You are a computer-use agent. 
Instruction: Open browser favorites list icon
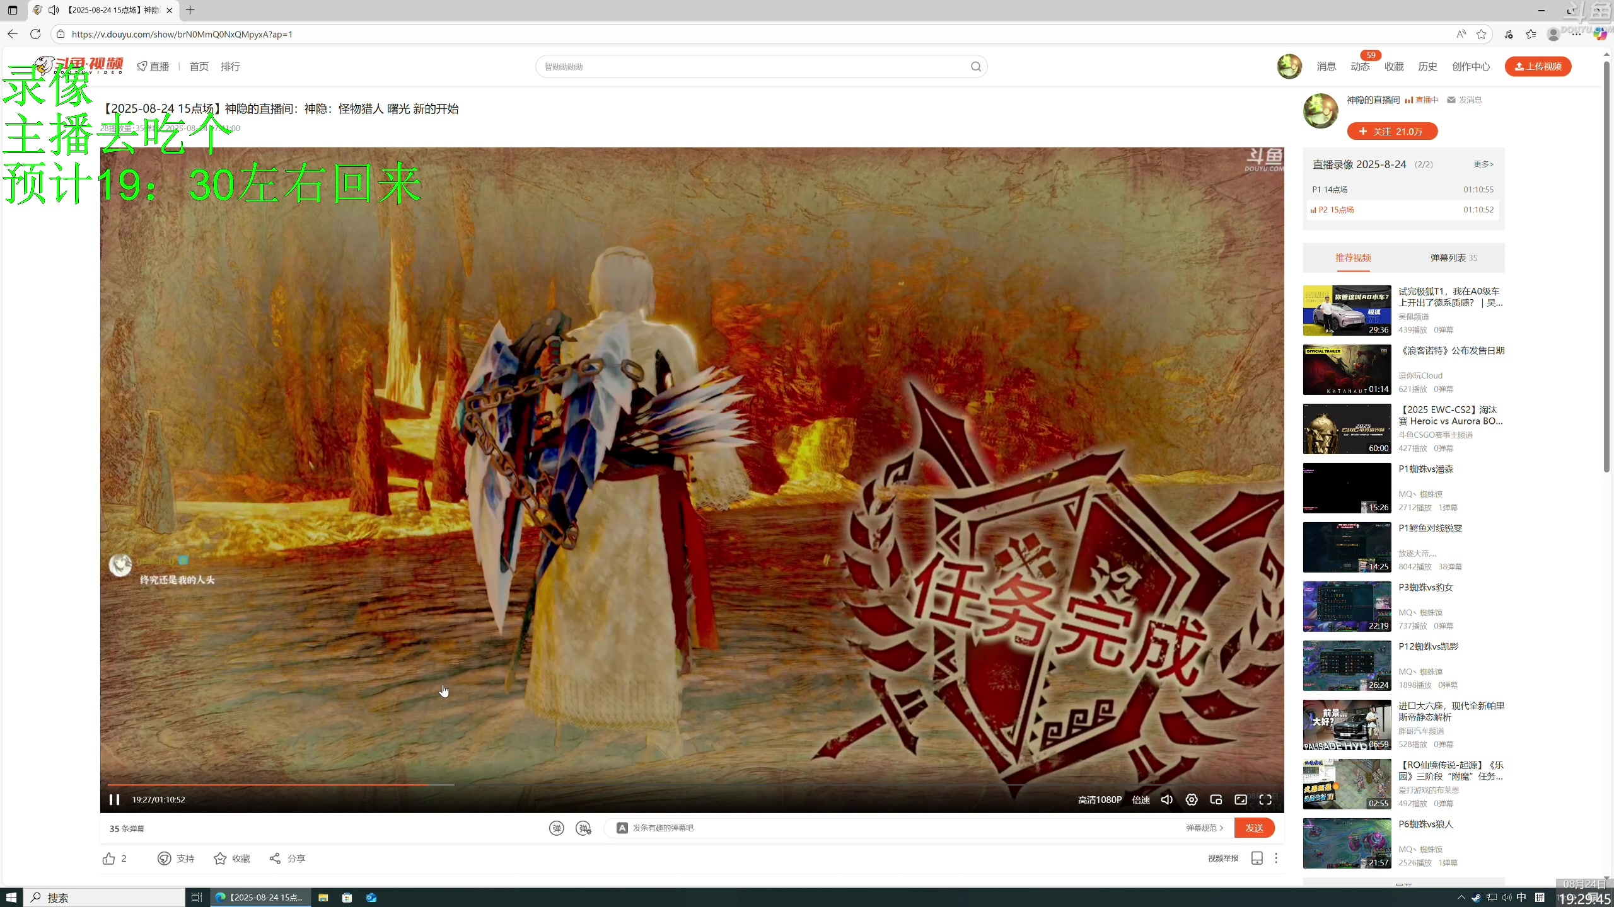click(x=1531, y=34)
